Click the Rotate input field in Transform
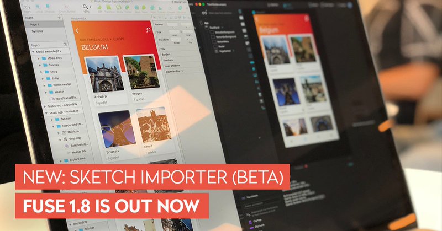Viewport: 442px width, 231px height. tap(176, 40)
